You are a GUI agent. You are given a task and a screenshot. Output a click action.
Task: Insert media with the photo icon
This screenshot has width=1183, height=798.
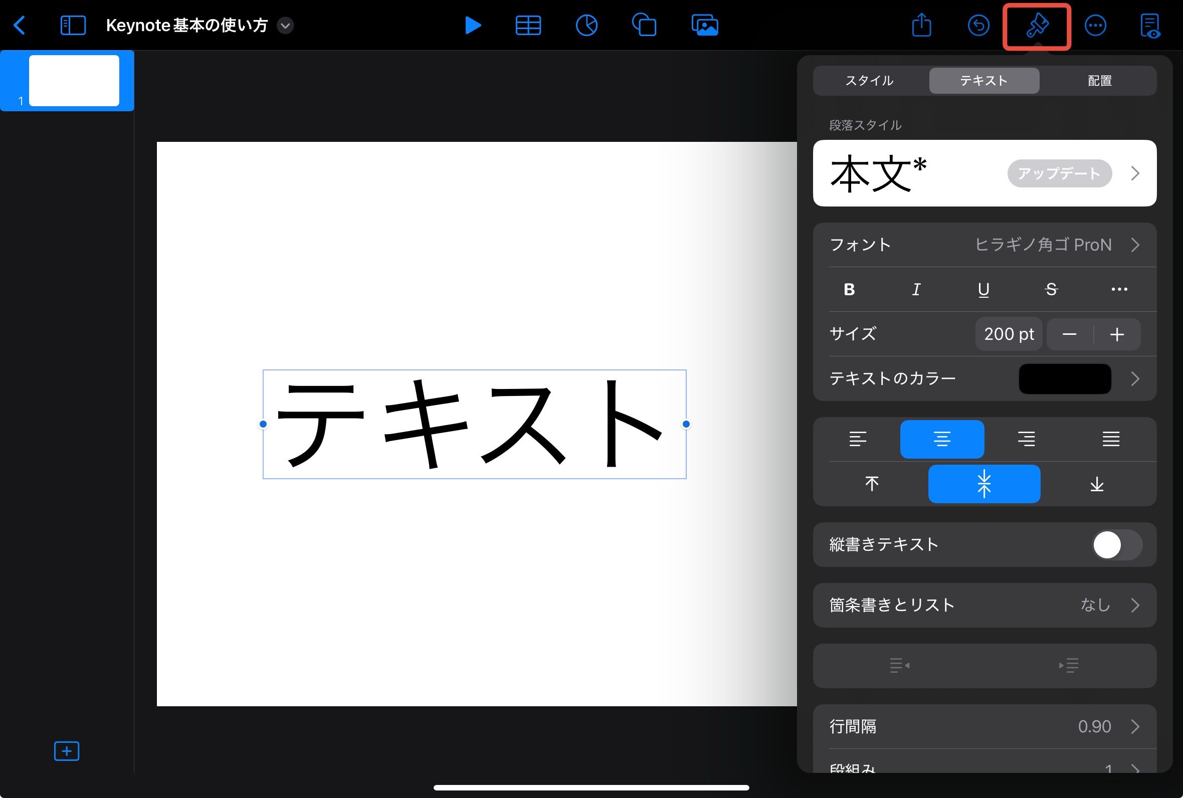(705, 26)
